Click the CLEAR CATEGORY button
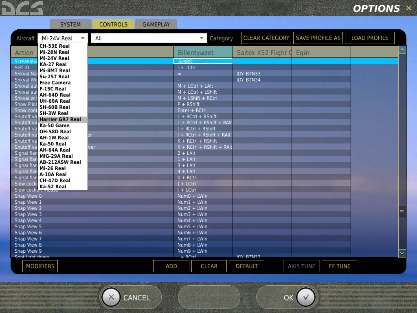417x313 pixels. point(266,37)
